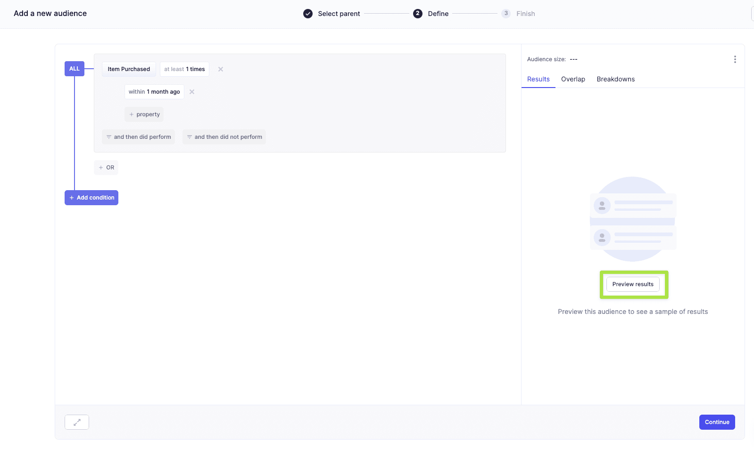
Task: Open the Item Purchased event dropdown
Action: pyautogui.click(x=129, y=69)
